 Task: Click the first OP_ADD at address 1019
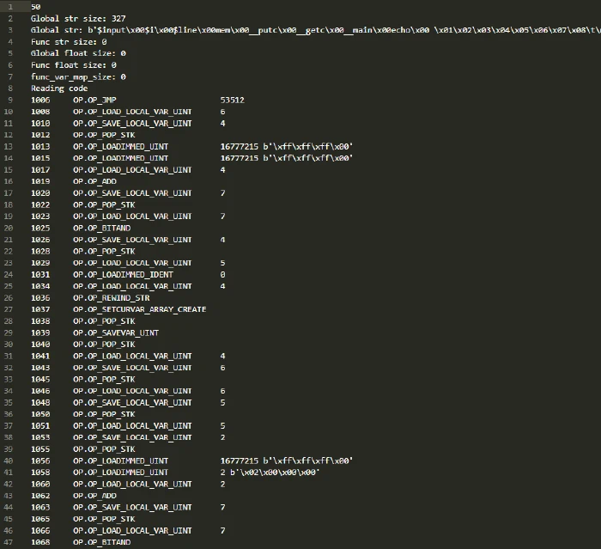tap(94, 181)
